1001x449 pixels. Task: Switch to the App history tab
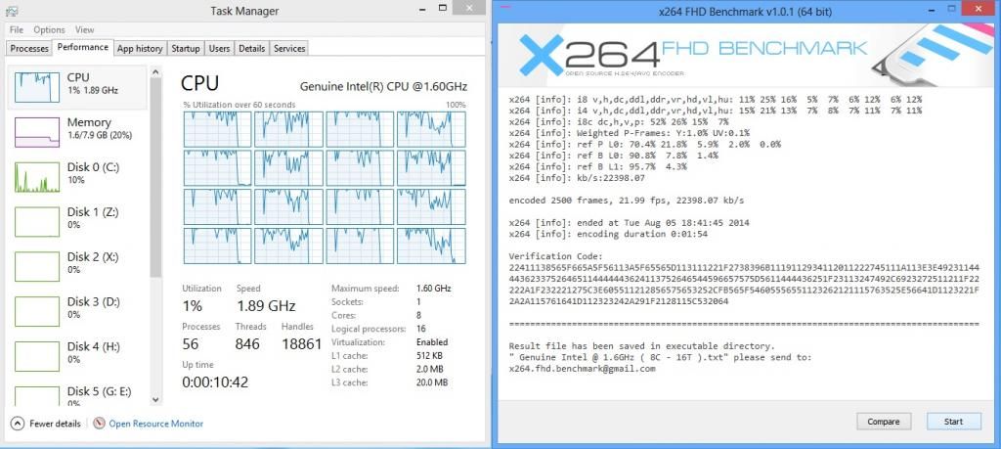tap(140, 49)
